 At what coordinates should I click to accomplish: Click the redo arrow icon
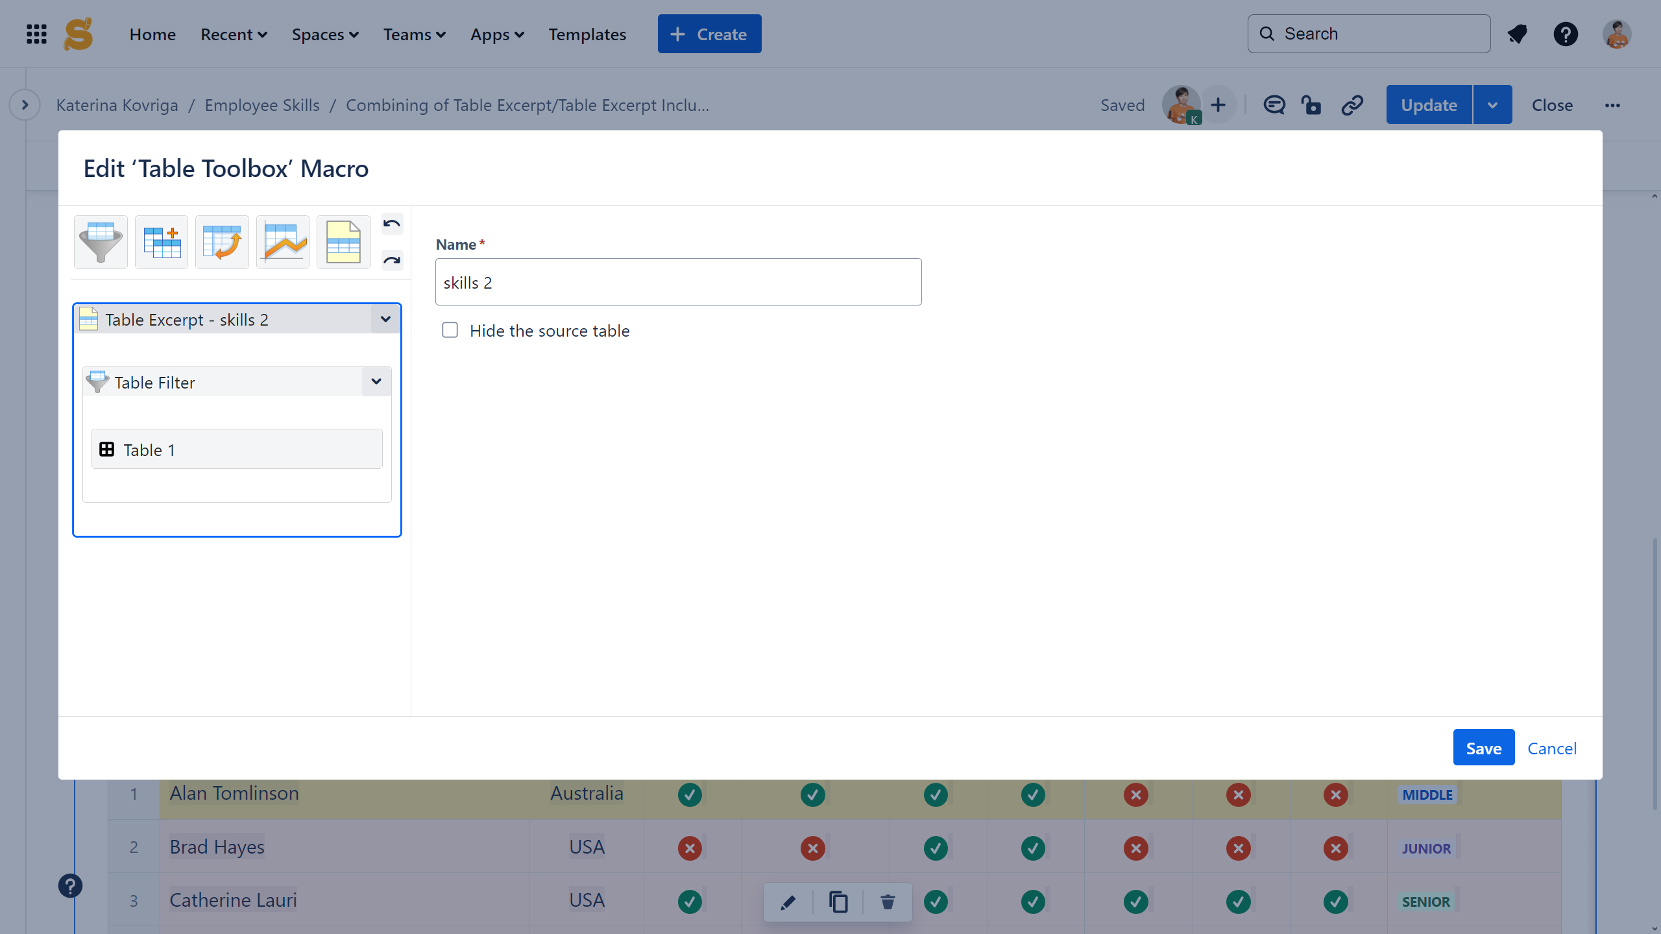click(392, 261)
